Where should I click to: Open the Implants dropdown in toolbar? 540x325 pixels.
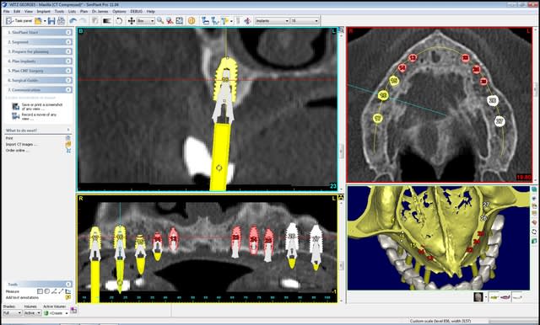click(272, 21)
